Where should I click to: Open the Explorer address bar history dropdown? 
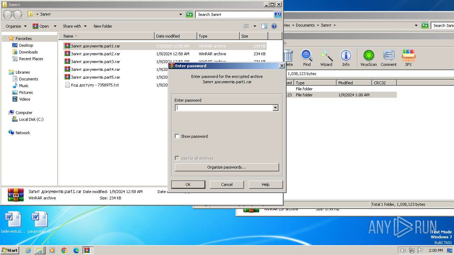181,15
